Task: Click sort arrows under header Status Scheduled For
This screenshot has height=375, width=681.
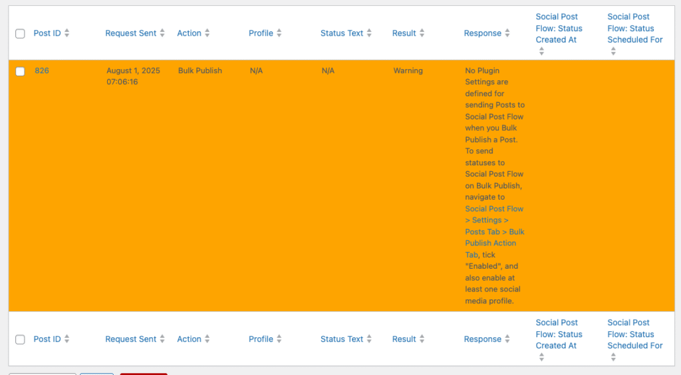Action: (x=613, y=51)
